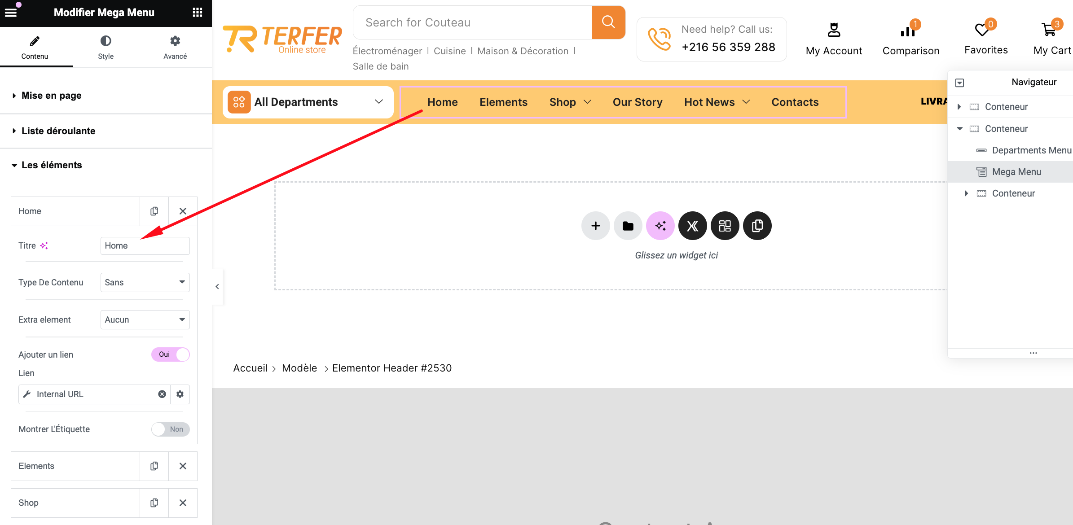
Task: Click the duplicate icon for Shop item
Action: [154, 503]
